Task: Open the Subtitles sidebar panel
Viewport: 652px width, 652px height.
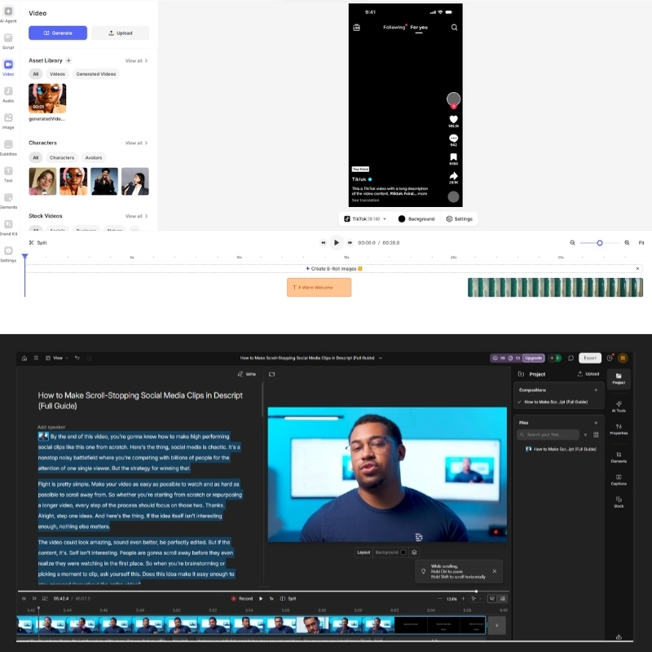Action: tap(8, 148)
